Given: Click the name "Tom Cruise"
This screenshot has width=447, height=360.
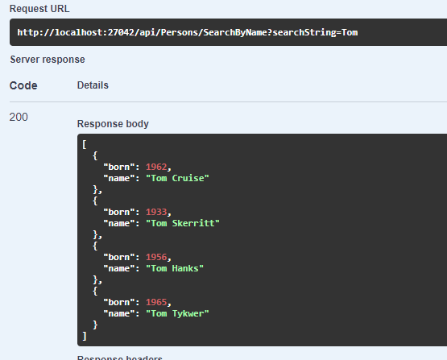Looking at the screenshot, I should click(177, 178).
